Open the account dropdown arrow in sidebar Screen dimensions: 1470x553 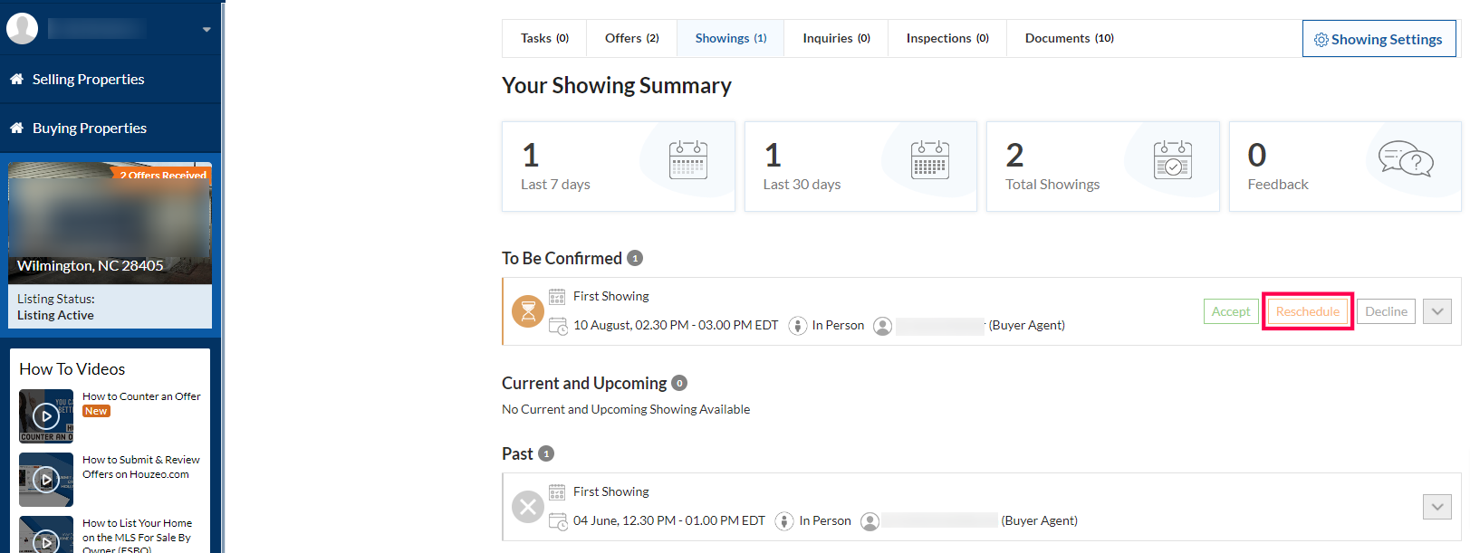click(207, 30)
